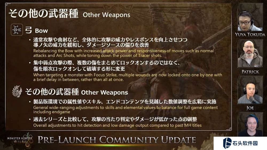
Task: Click the Yuya Tokuda name label
Action: point(250,35)
